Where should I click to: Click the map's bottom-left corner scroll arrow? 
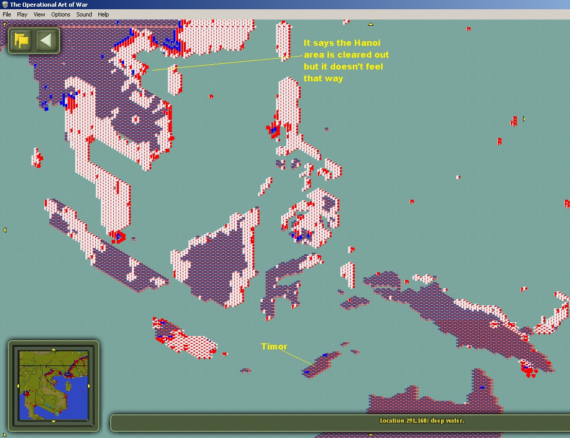coord(4,434)
